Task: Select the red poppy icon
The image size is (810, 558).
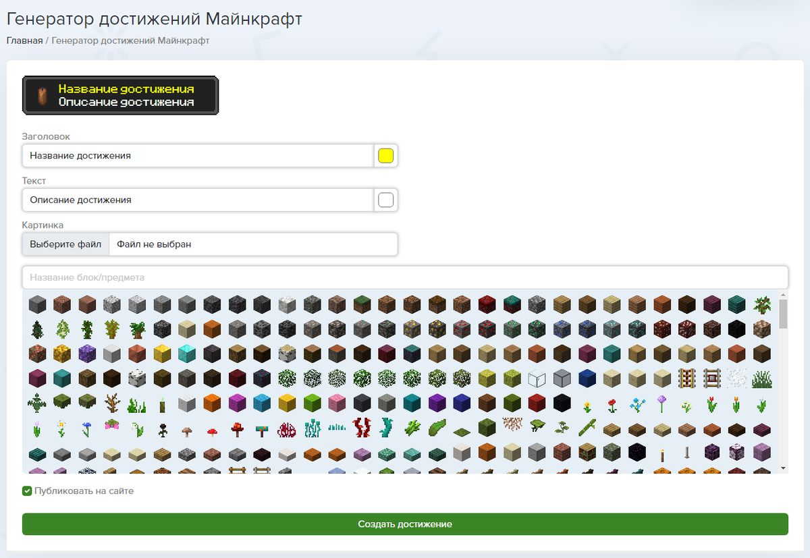Action: 612,406
